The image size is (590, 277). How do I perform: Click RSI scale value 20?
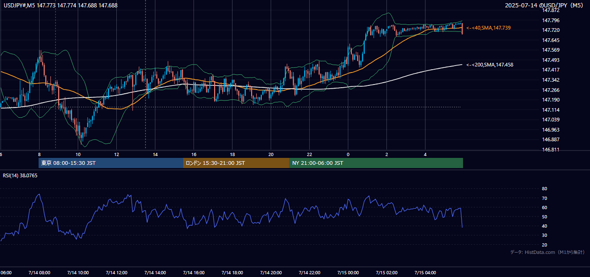click(545, 245)
